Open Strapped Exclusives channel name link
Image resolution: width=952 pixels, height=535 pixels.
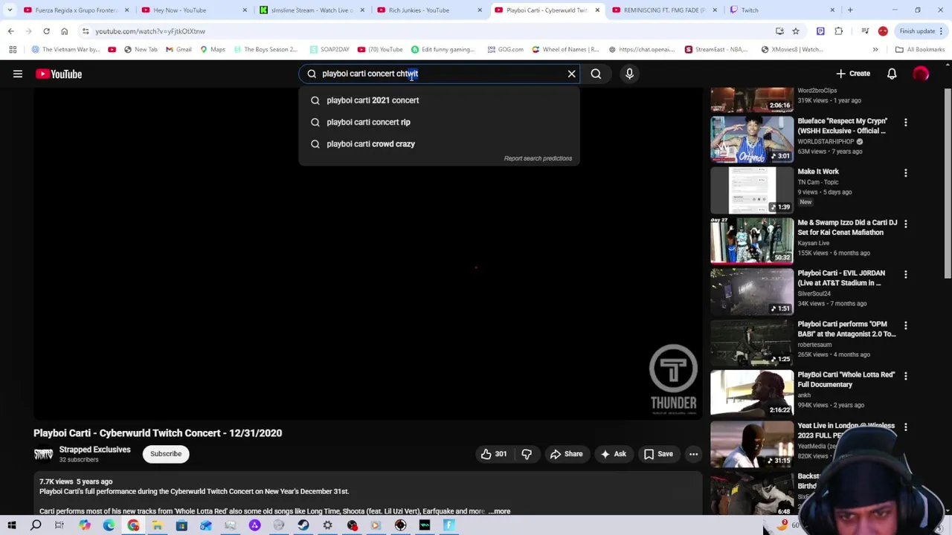94,450
